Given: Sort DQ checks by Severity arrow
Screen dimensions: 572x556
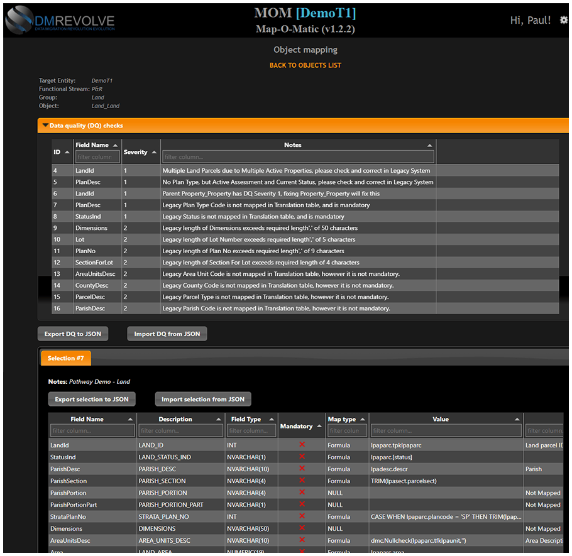Looking at the screenshot, I should tap(154, 152).
